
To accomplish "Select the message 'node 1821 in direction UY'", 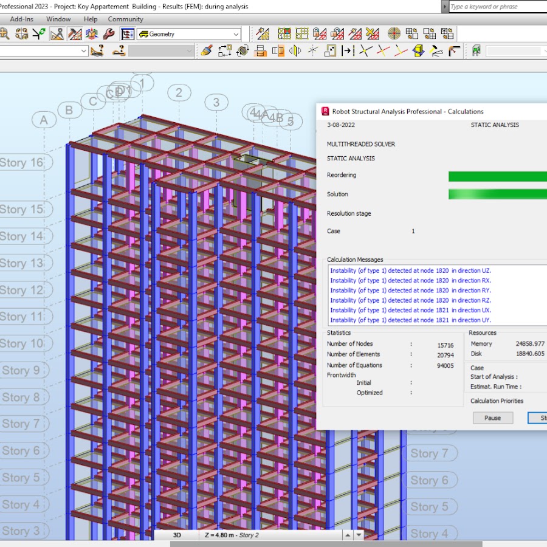I will [x=411, y=320].
